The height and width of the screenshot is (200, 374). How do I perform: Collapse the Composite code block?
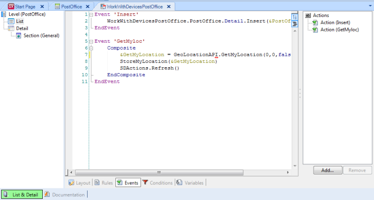point(91,48)
